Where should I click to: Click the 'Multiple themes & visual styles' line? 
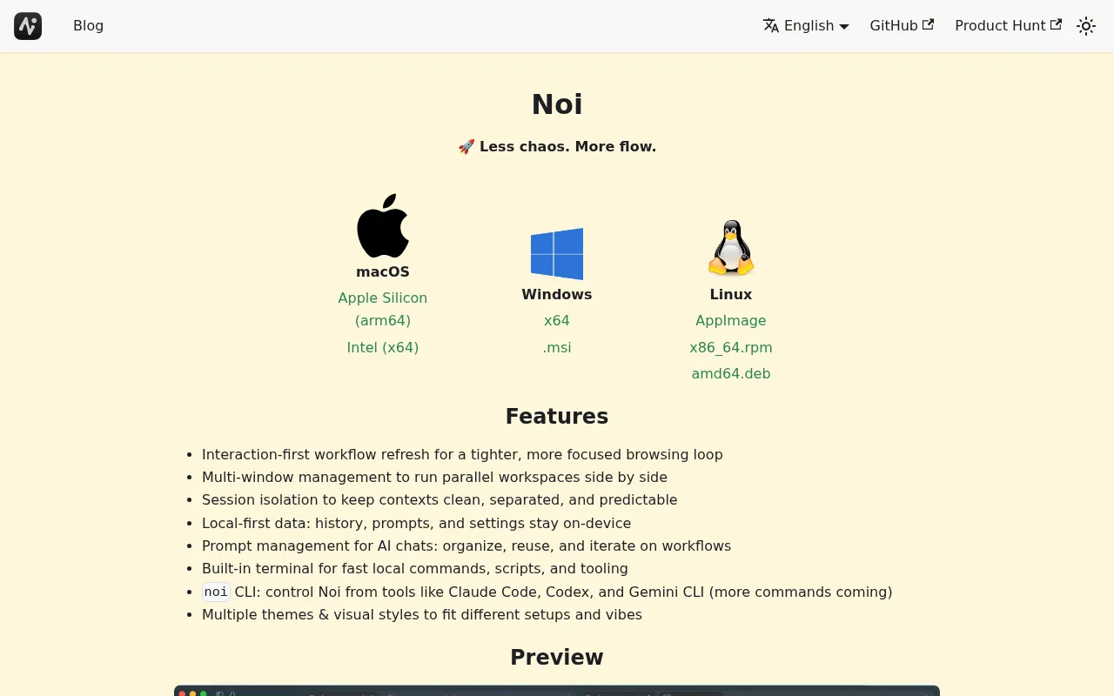422,614
